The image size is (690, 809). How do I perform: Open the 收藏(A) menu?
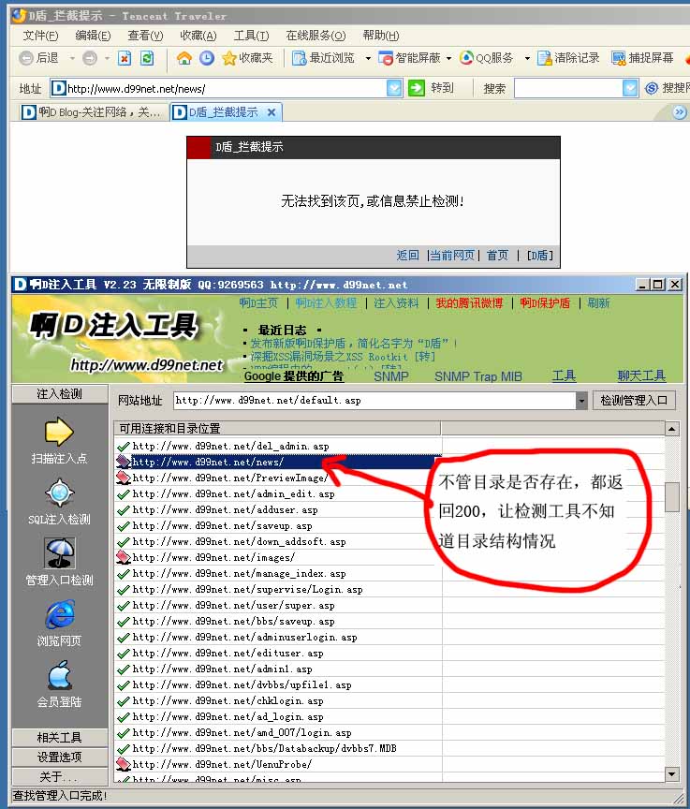[x=198, y=35]
